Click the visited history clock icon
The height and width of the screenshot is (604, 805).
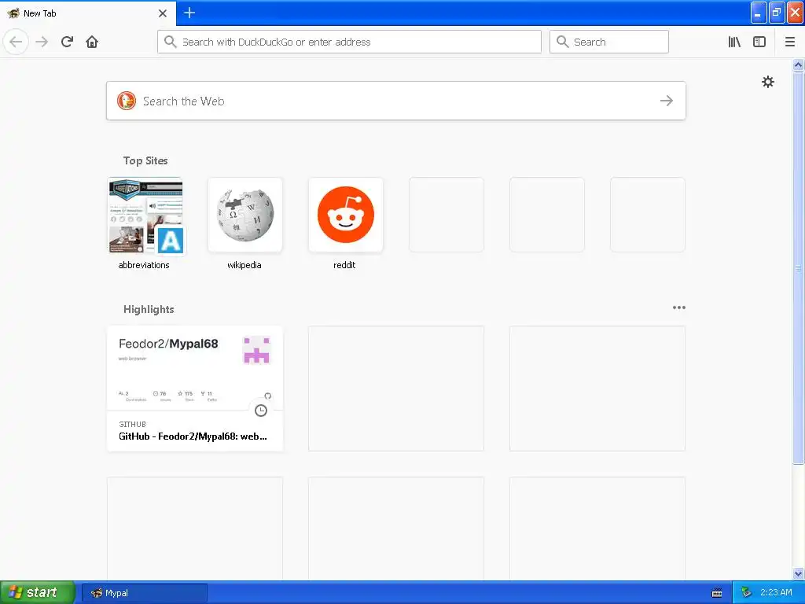click(261, 411)
